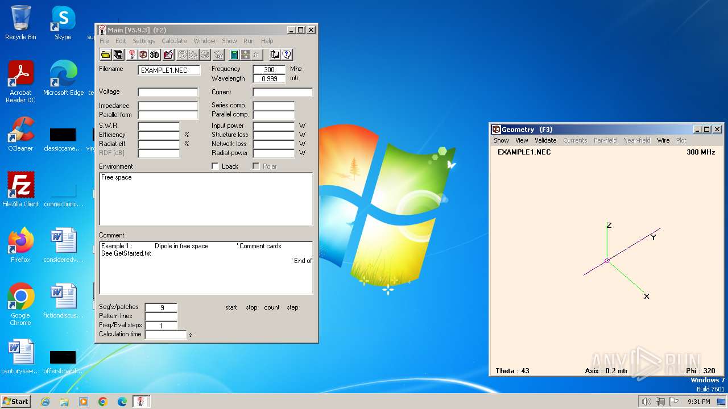Click the Frequency field showing 300
Screen dimensions: 728x409
click(269, 69)
